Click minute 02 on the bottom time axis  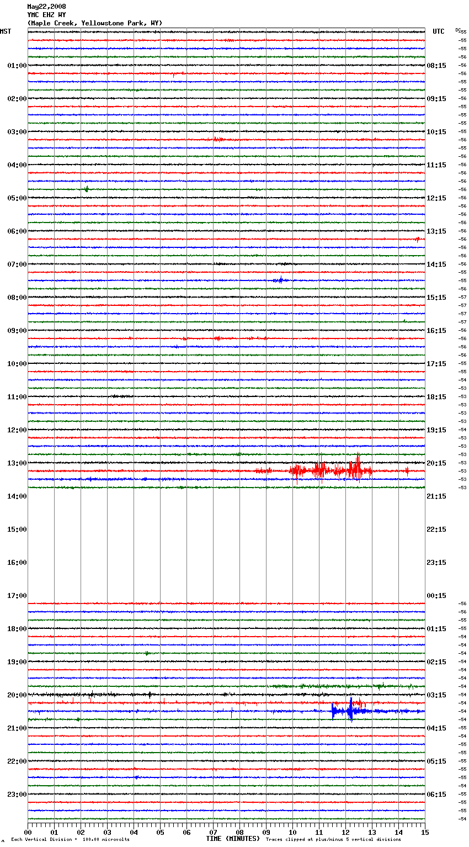coord(81,832)
